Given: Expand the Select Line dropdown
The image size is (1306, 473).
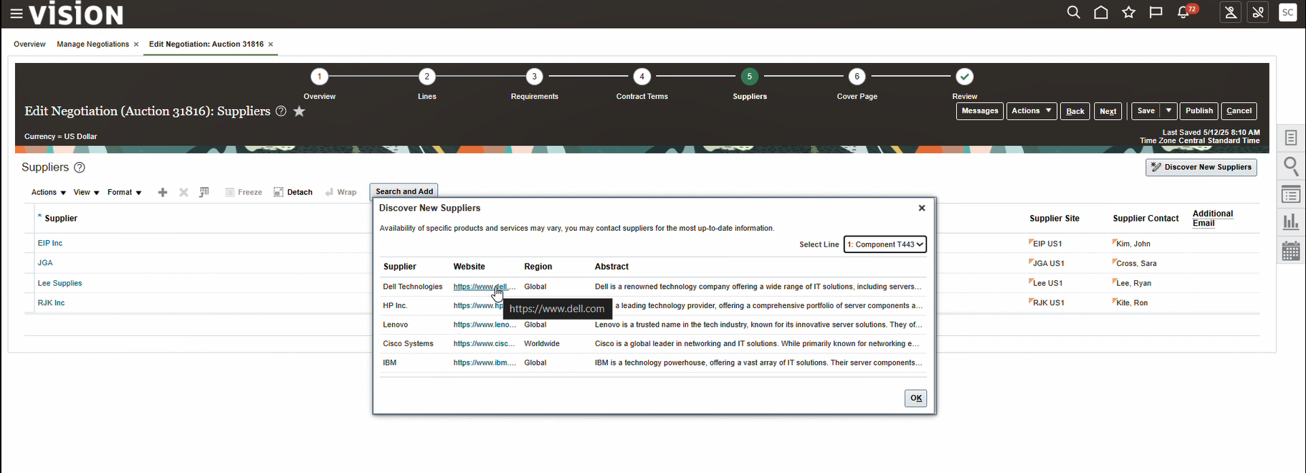Looking at the screenshot, I should pyautogui.click(x=885, y=244).
